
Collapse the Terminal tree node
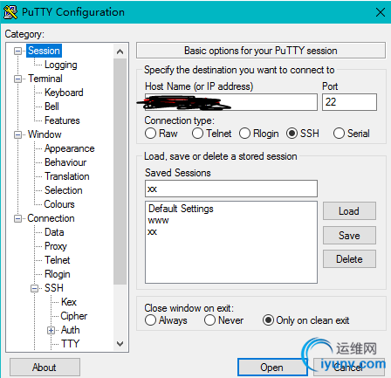[18, 79]
